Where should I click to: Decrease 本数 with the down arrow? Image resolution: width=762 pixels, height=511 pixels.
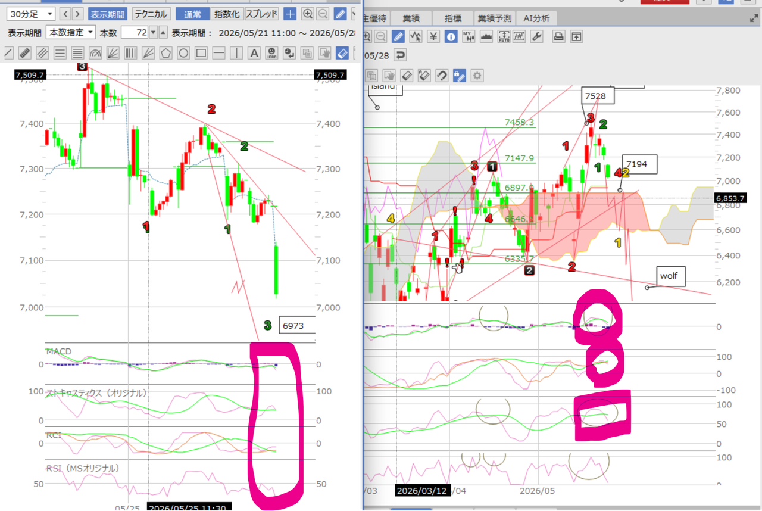tap(153, 32)
